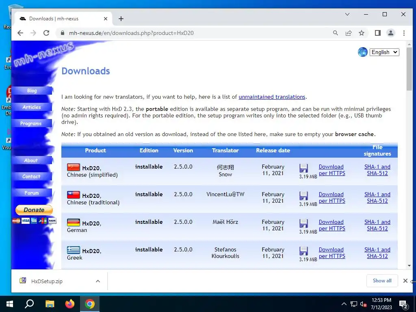416x312 pixels.
Task: Open a new browser tab
Action: click(121, 19)
